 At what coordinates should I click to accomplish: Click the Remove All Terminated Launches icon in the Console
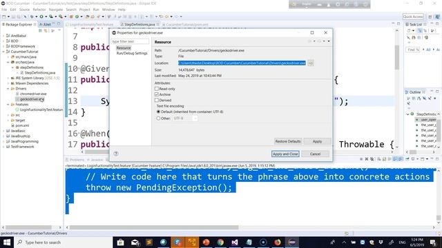[x=372, y=159]
